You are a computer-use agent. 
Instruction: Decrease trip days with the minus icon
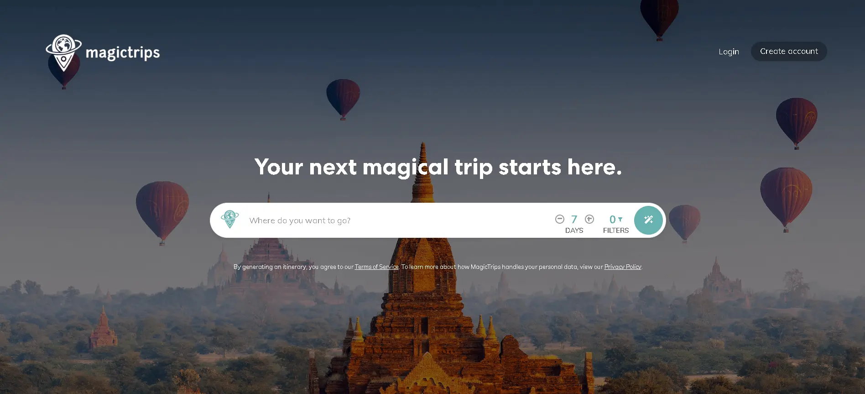[560, 219]
